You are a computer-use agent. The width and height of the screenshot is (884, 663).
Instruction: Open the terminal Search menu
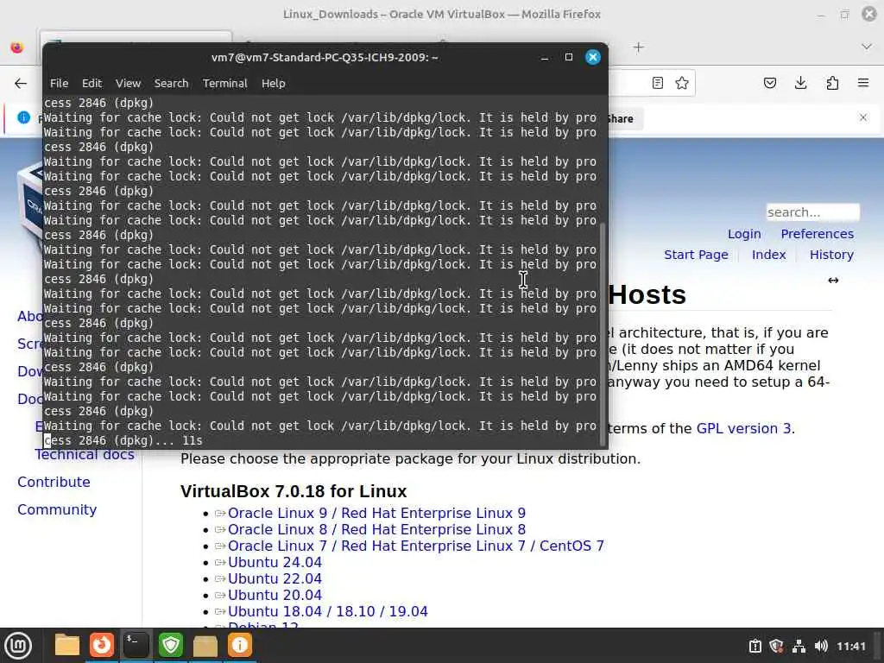pos(172,83)
